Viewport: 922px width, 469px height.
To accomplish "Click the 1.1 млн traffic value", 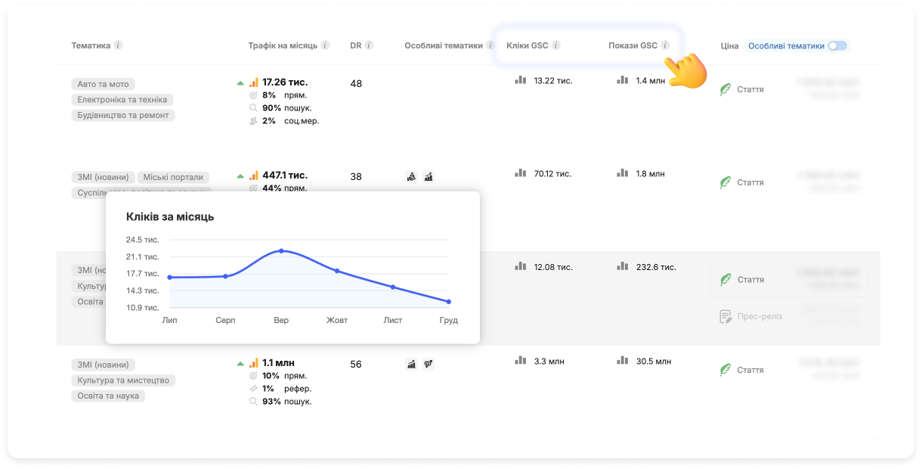I will [x=279, y=363].
